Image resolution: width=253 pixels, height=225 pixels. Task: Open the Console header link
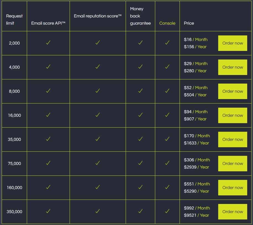point(167,23)
